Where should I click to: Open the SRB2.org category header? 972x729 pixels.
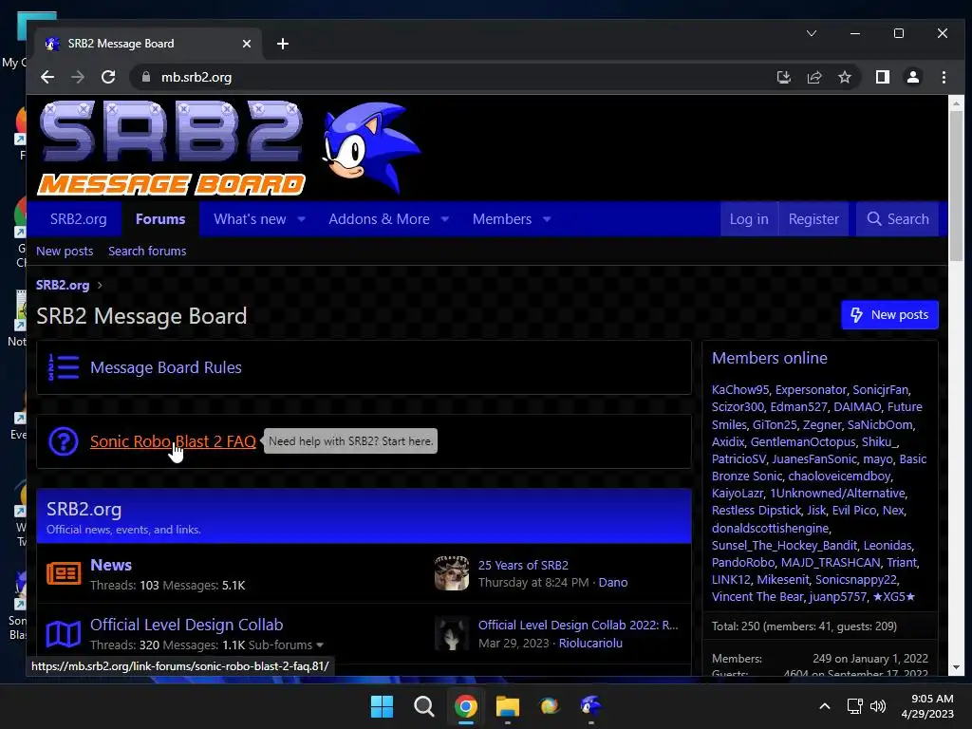pos(84,509)
